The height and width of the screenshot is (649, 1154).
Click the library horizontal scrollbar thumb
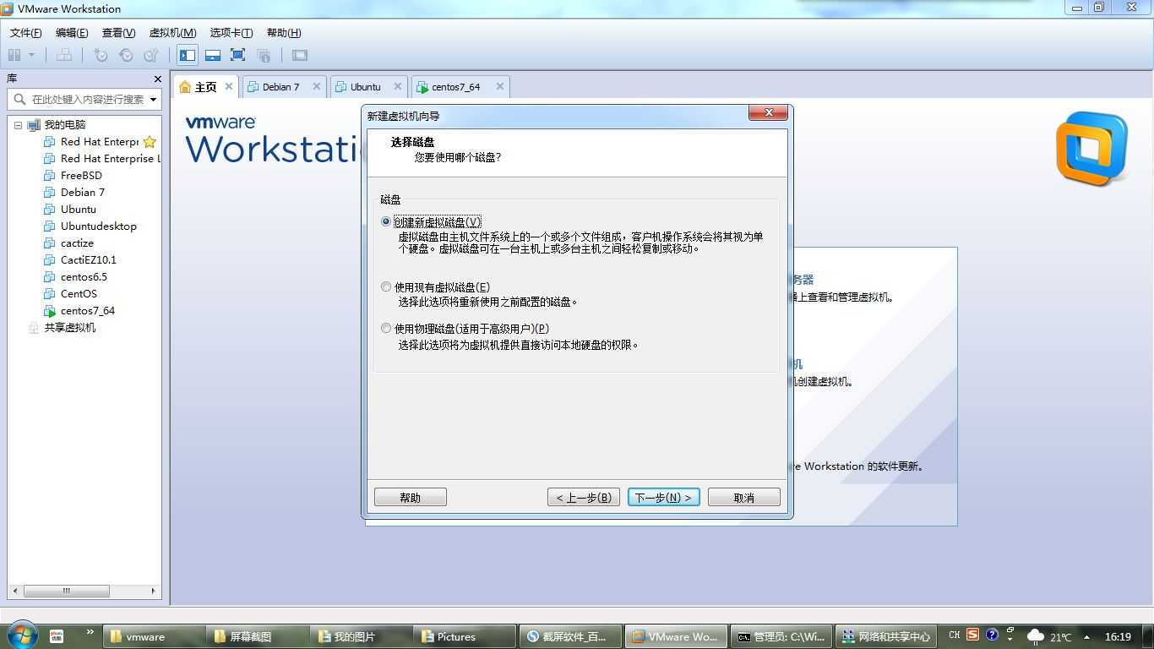pos(67,591)
